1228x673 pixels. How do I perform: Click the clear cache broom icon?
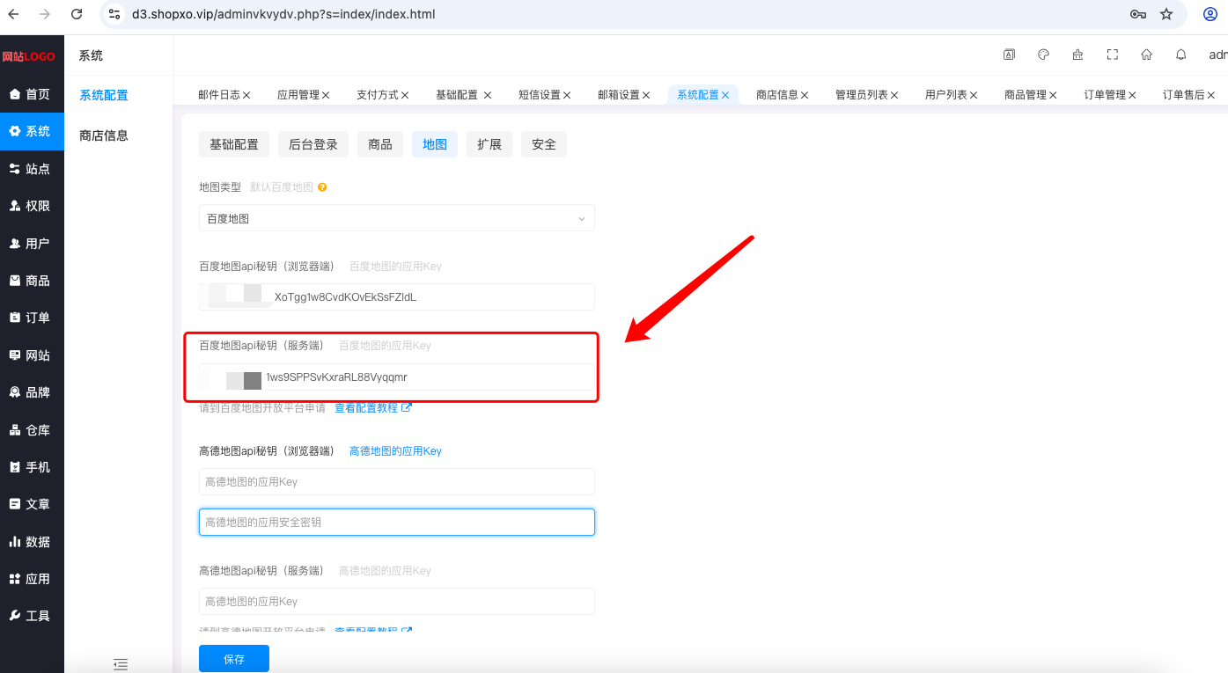[x=1077, y=55]
